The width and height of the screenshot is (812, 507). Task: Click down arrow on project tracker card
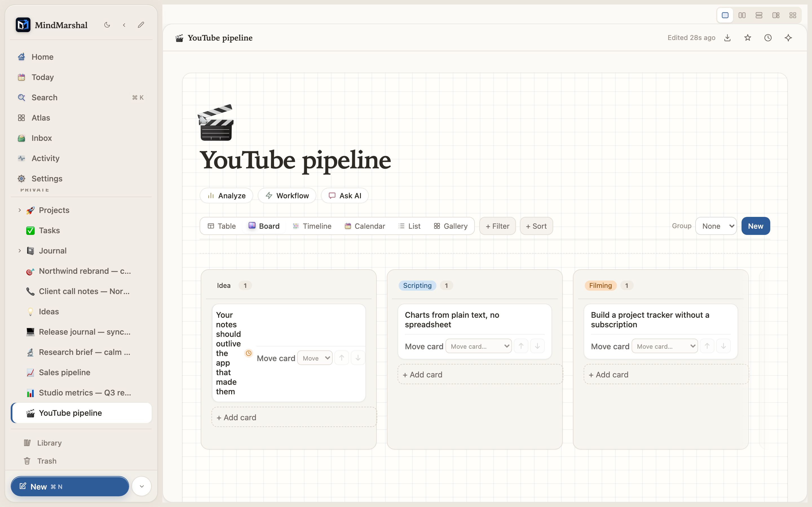coord(723,346)
